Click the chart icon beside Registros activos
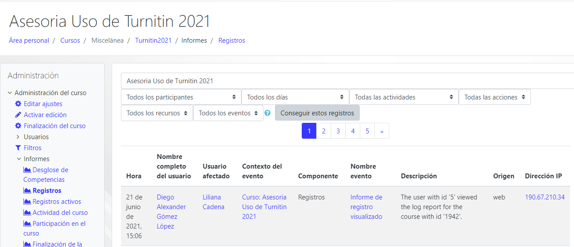Viewport: 574px width, 247px height. [27, 202]
